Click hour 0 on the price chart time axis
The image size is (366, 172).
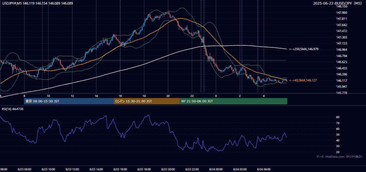[216, 96]
